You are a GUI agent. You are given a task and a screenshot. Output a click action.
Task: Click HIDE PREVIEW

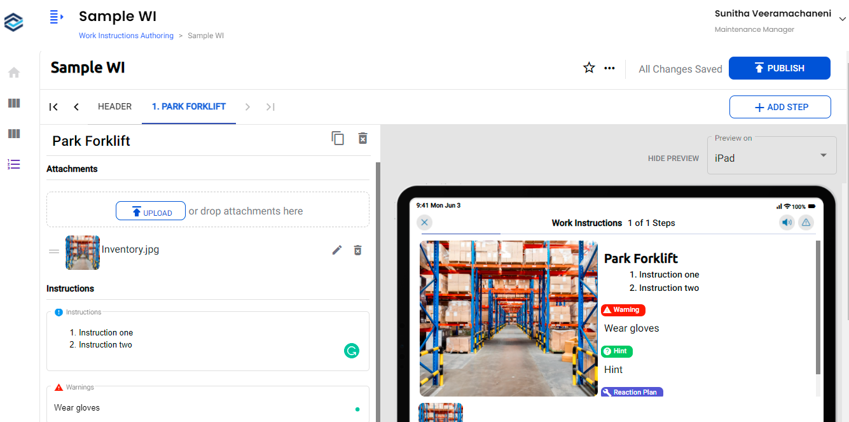[673, 158]
